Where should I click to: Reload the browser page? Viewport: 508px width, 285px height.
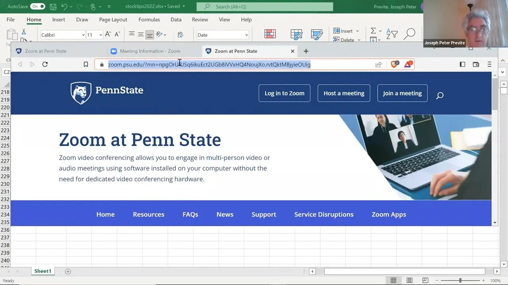click(45, 64)
